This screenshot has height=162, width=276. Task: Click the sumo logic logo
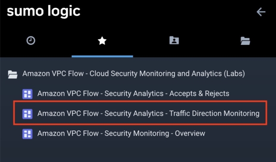pyautogui.click(x=44, y=11)
